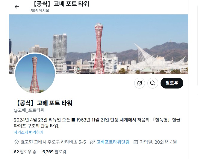Screen dimensions: 198x159
Task: Open the 5,769 팔로워 followers list
Action: click(x=54, y=152)
